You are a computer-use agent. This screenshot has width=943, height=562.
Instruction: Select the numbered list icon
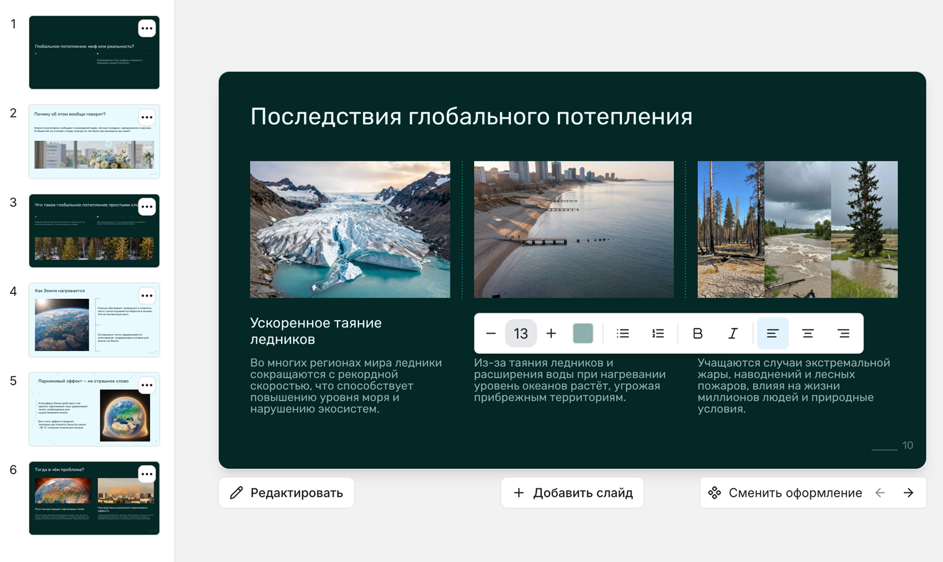(x=658, y=333)
